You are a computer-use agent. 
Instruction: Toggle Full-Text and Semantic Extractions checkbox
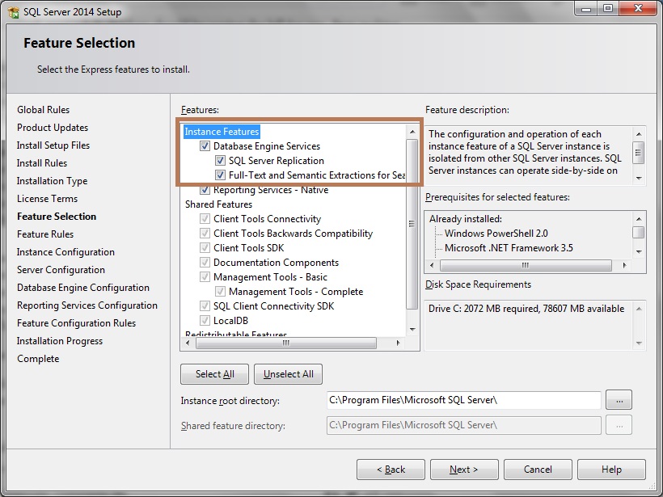click(x=220, y=175)
